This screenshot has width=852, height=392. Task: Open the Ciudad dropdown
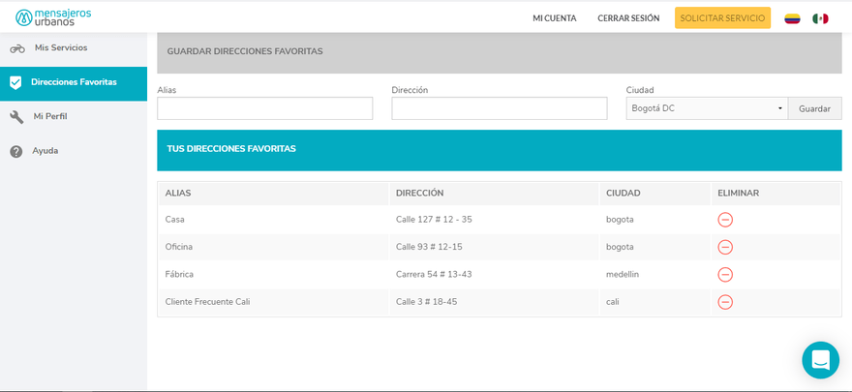(x=707, y=108)
